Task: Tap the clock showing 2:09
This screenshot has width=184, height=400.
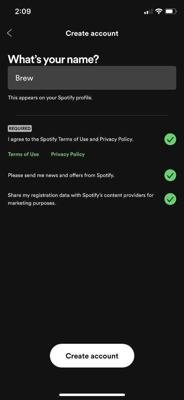Action: pyautogui.click(x=23, y=11)
